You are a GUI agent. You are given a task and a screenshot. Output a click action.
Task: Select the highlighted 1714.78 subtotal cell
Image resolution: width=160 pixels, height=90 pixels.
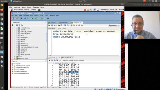tap(74, 72)
